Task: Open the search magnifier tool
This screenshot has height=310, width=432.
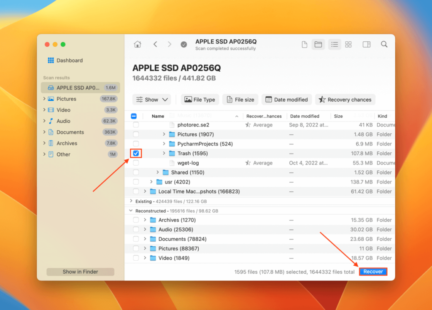Action: [x=384, y=44]
